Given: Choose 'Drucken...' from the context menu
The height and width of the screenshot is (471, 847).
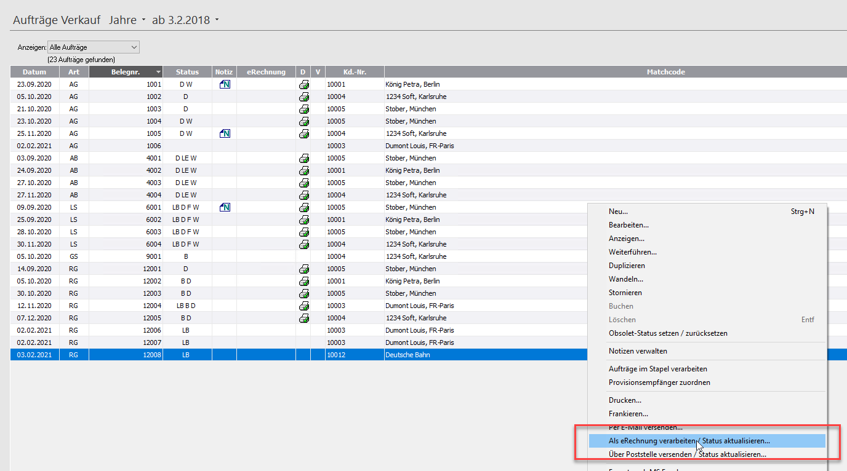Looking at the screenshot, I should point(625,400).
